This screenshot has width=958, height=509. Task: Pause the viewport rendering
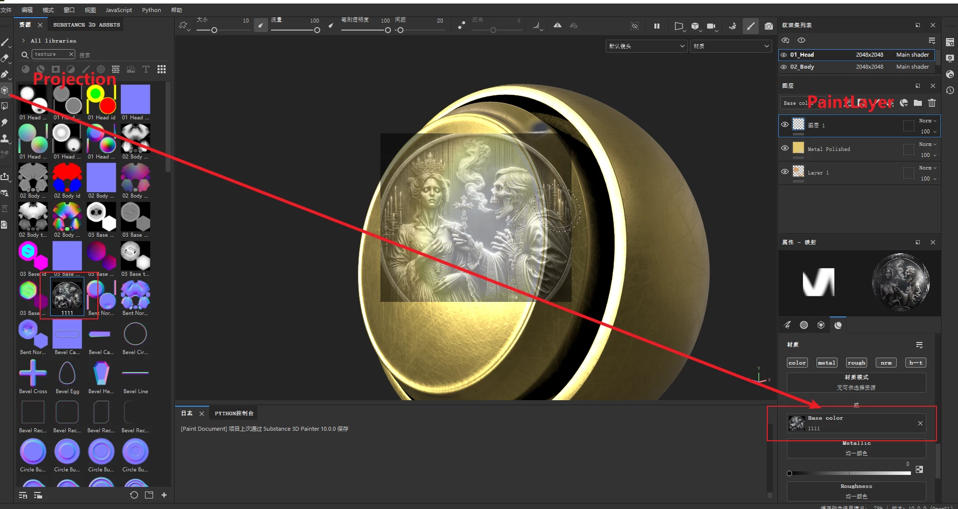click(x=657, y=26)
